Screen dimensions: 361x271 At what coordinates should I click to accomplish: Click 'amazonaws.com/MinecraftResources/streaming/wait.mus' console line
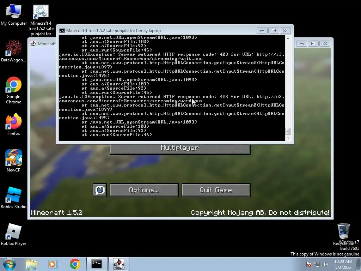pyautogui.click(x=131, y=59)
